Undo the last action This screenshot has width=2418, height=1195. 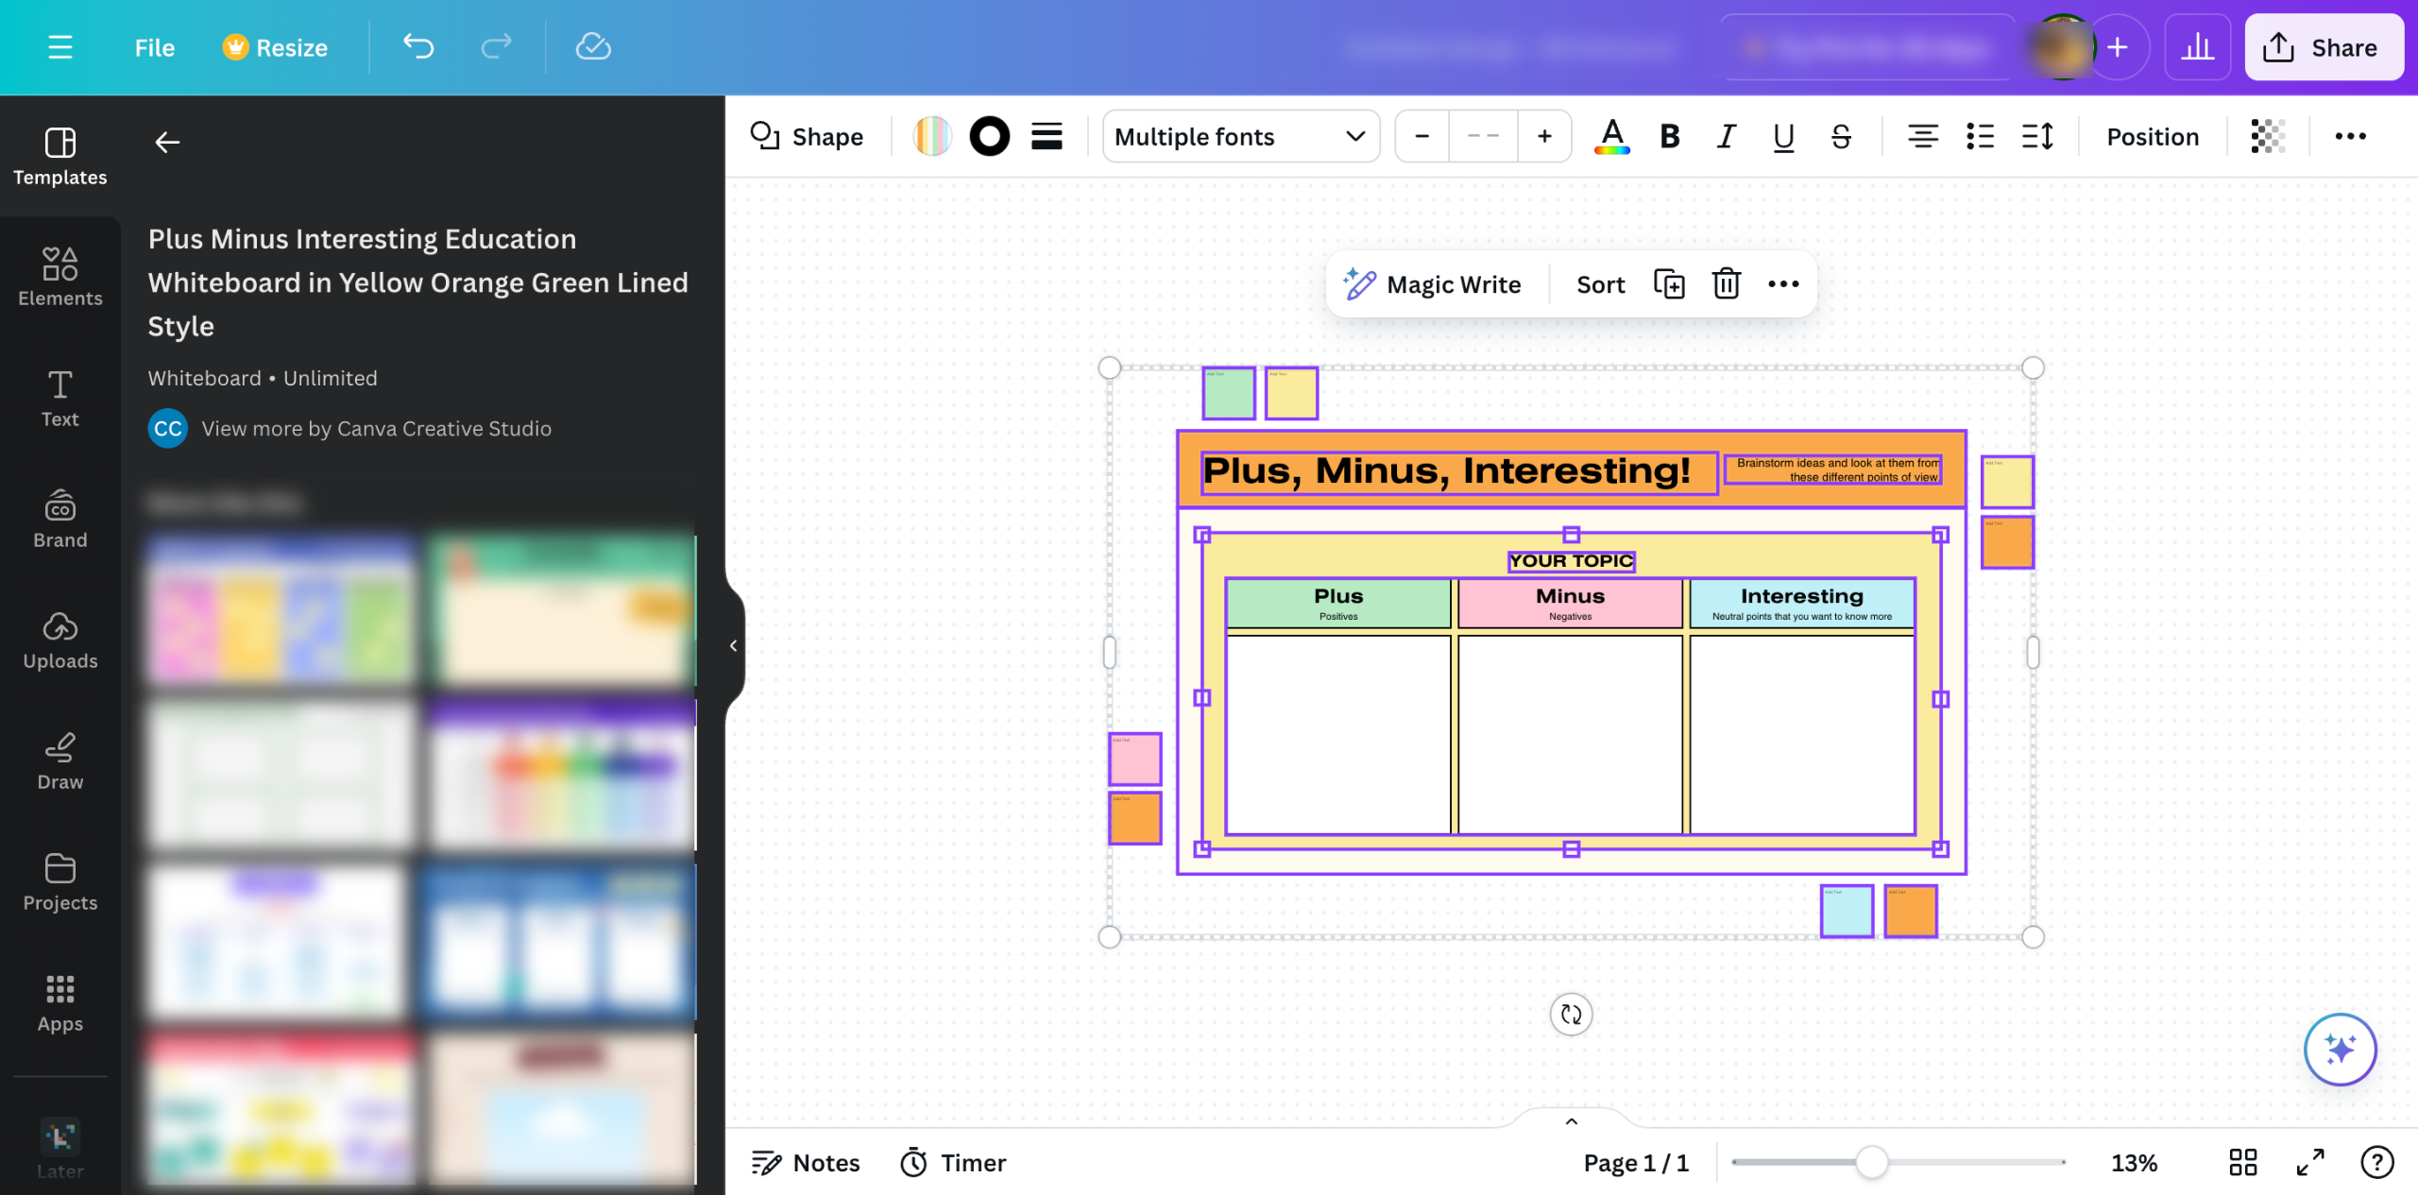pos(418,47)
